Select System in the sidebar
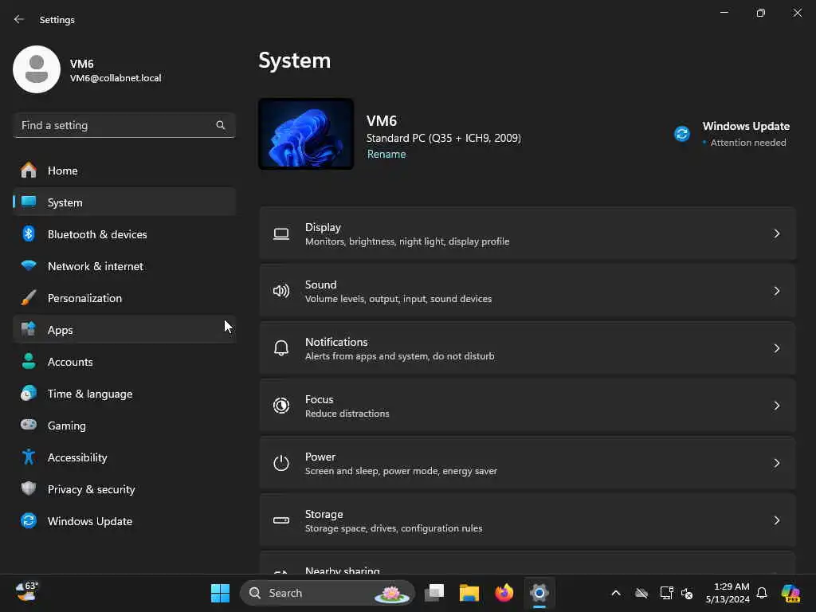Image resolution: width=816 pixels, height=612 pixels. (124, 202)
